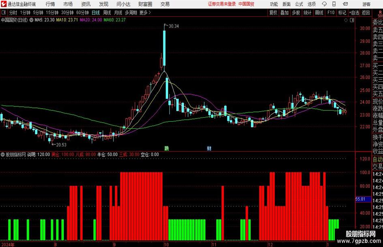Open the 多周期 multi-period view
The height and width of the screenshot is (247, 383).
click(x=131, y=13)
